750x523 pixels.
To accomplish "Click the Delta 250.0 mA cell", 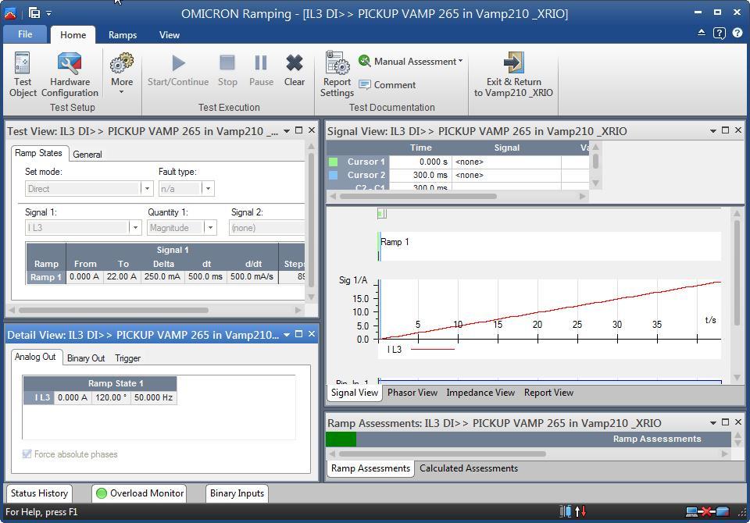I will tap(162, 277).
